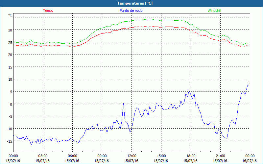This screenshot has width=263, height=164.
Task: Click the 16/07/16 date label
Action: click(250, 161)
